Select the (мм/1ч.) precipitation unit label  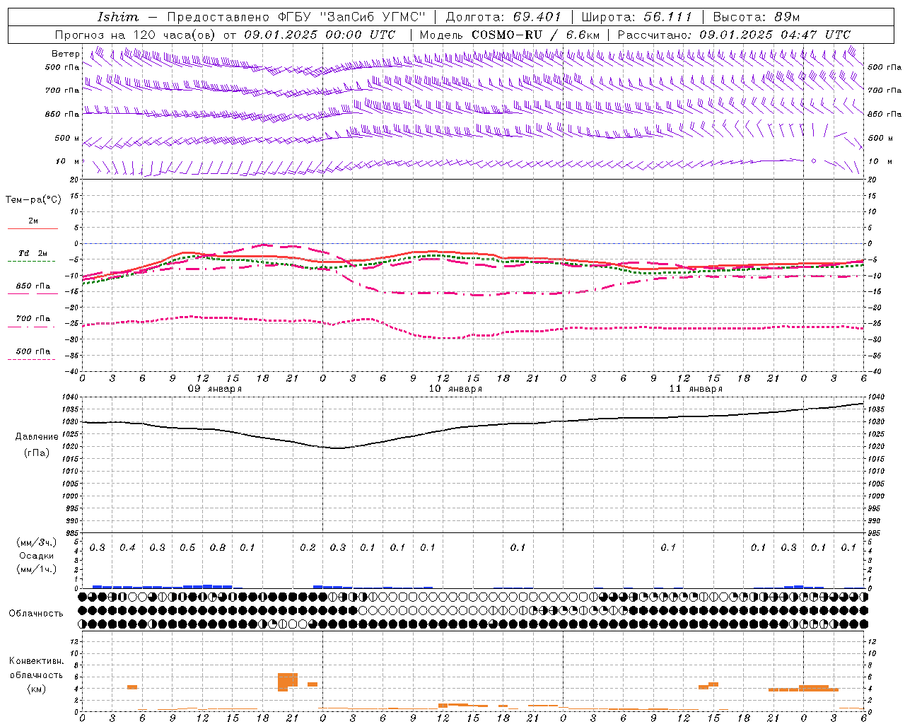(x=37, y=569)
